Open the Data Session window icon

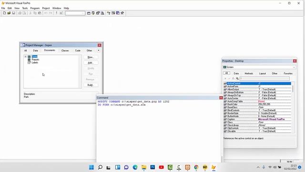coord(93,13)
